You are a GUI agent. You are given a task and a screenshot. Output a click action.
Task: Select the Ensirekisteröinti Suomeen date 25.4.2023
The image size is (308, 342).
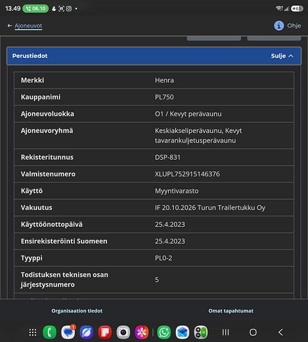click(170, 241)
